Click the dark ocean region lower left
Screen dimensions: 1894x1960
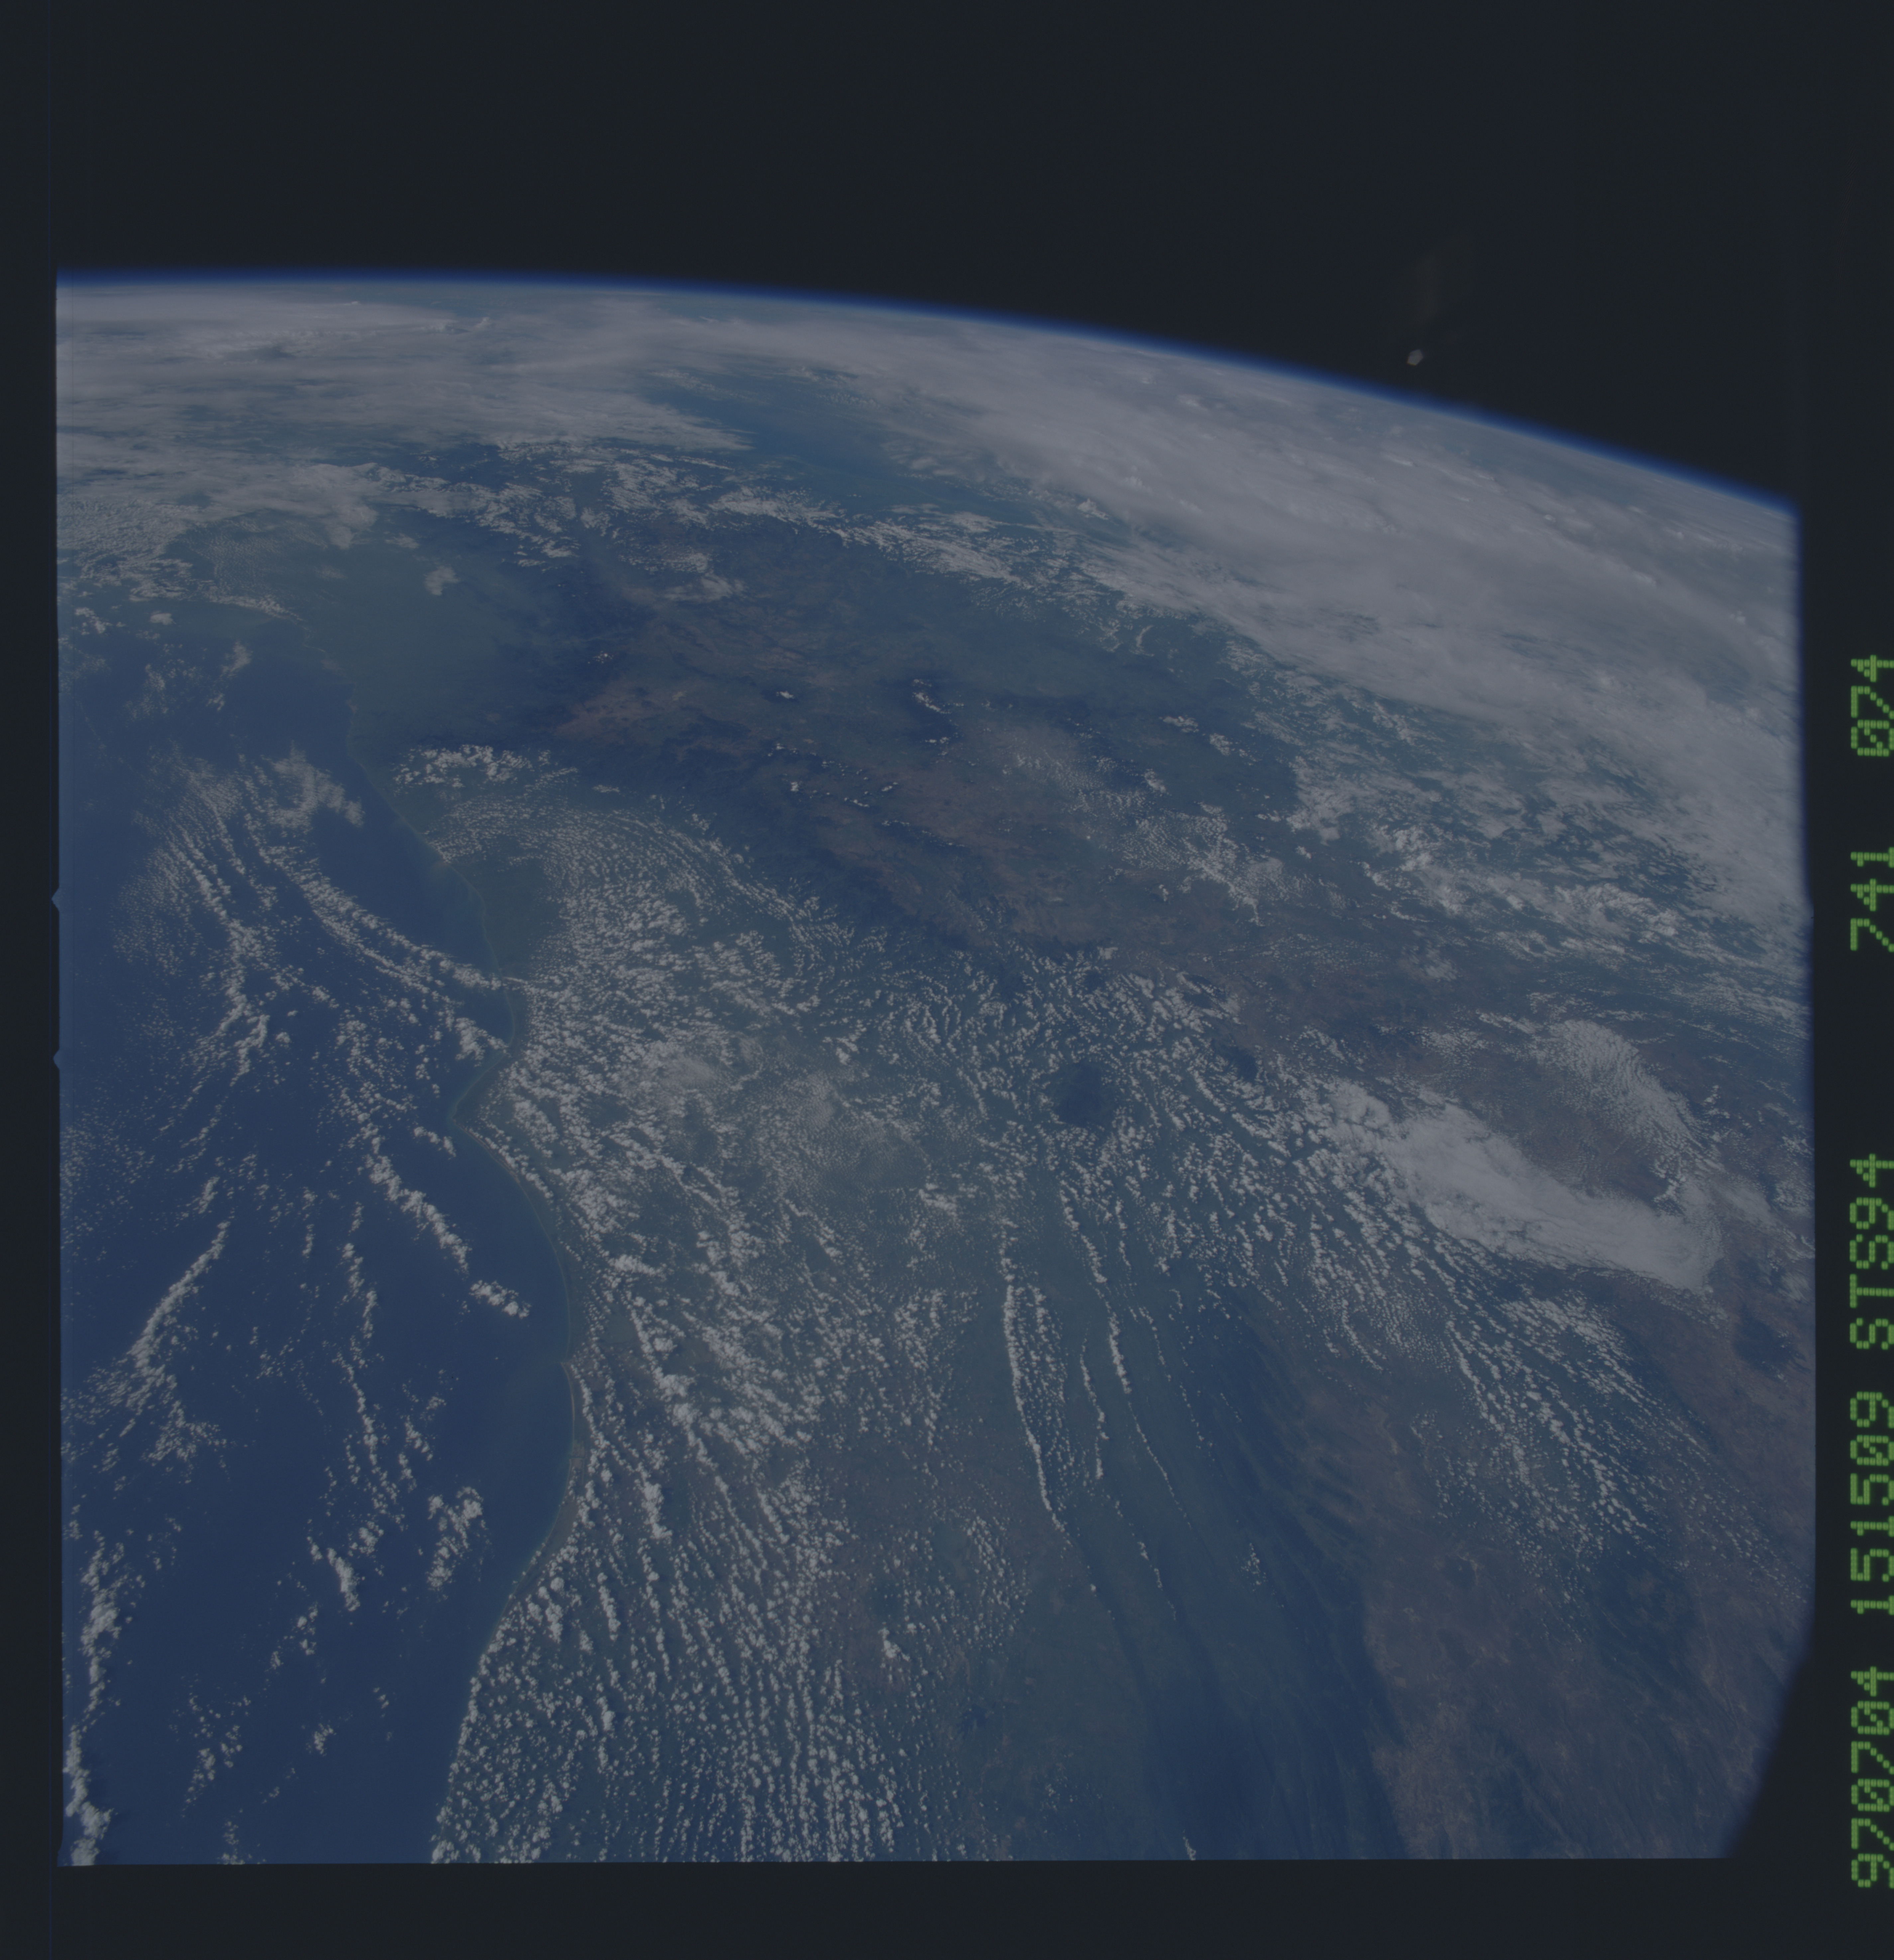pos(250,1500)
